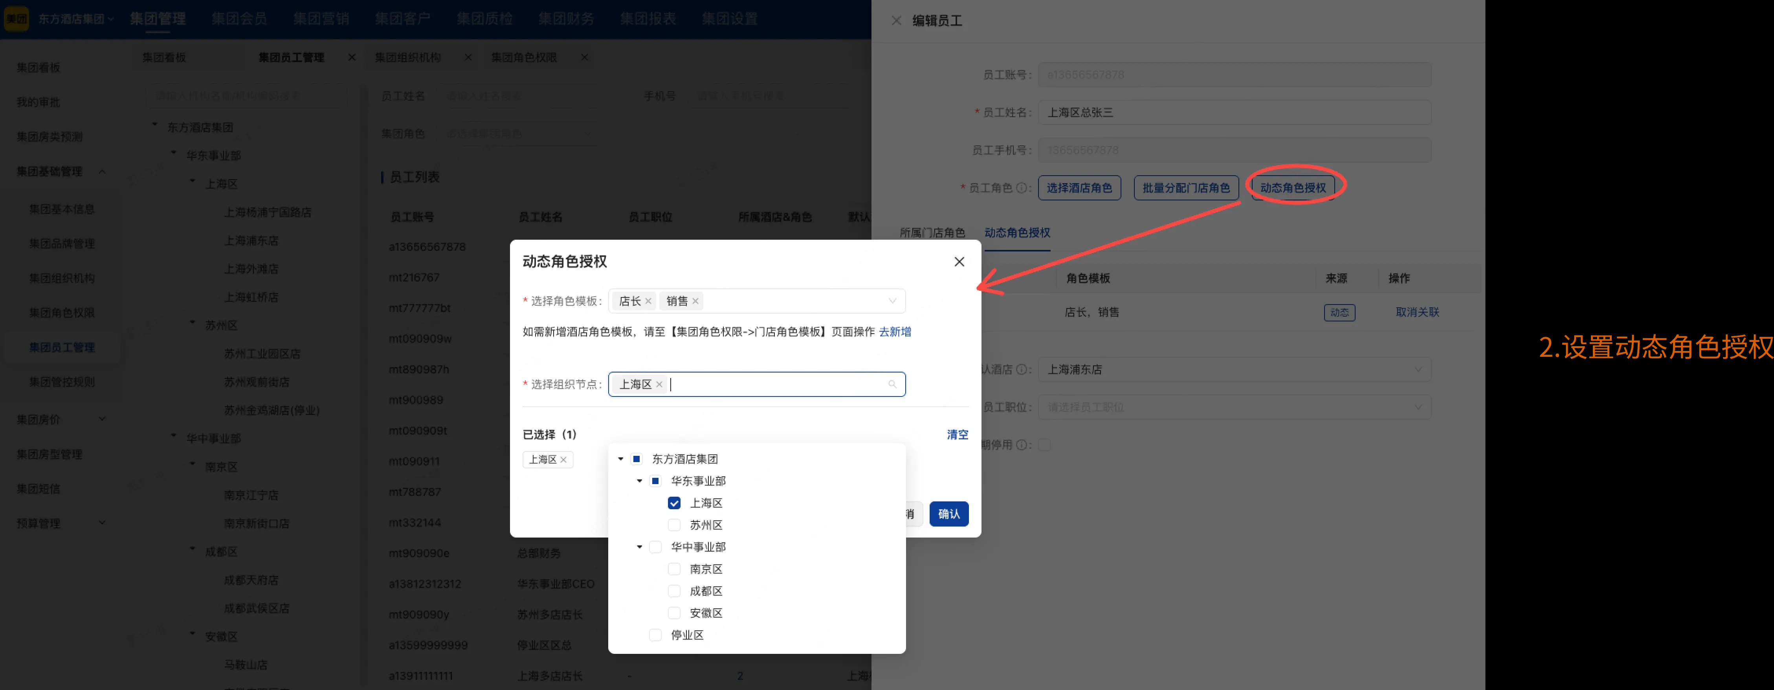Click the 员工姓名 input field showing 上海区总张三

click(1233, 112)
